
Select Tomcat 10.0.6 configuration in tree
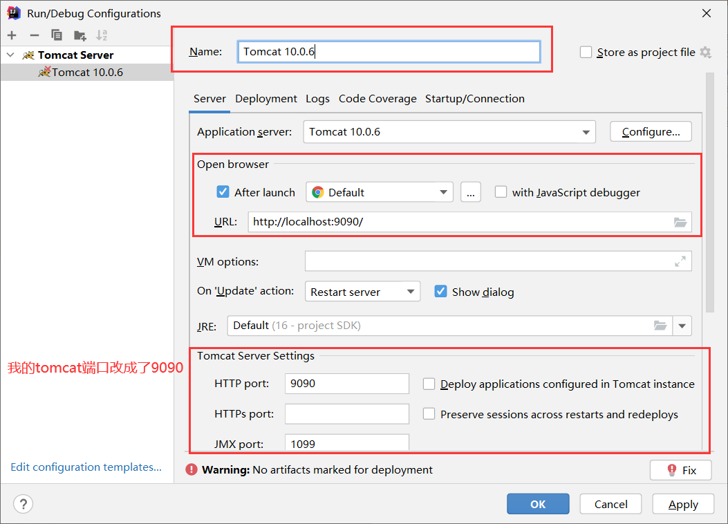87,73
